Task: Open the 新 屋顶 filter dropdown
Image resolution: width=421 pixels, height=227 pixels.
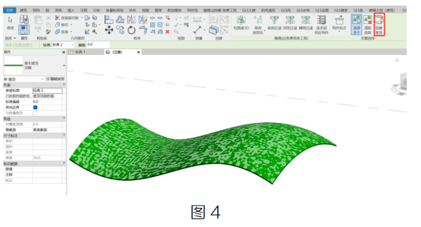Action: (x=24, y=79)
